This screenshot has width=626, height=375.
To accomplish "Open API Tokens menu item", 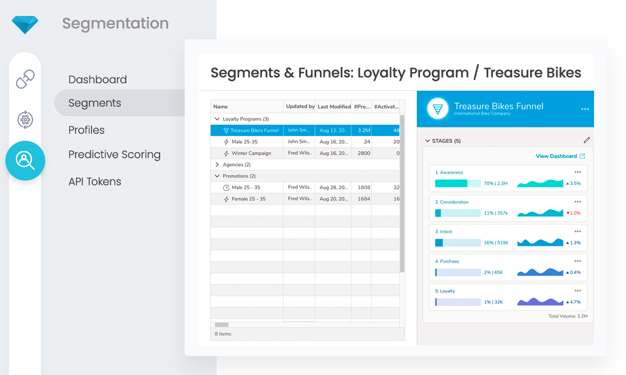I will (95, 182).
